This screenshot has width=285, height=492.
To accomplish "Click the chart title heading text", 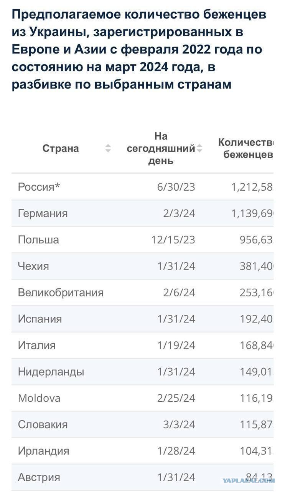I will pyautogui.click(x=139, y=50).
